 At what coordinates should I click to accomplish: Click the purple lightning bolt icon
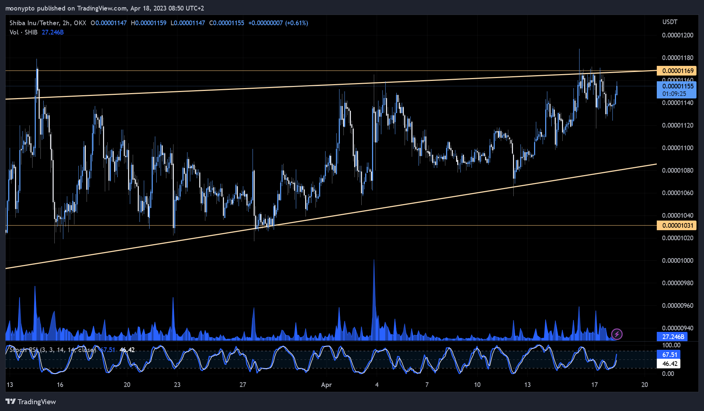[617, 334]
